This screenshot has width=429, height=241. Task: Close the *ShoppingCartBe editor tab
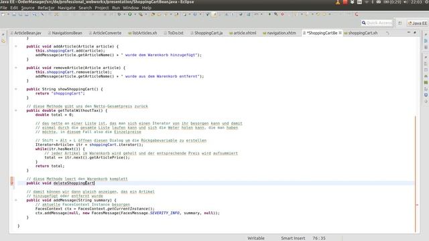[340, 33]
